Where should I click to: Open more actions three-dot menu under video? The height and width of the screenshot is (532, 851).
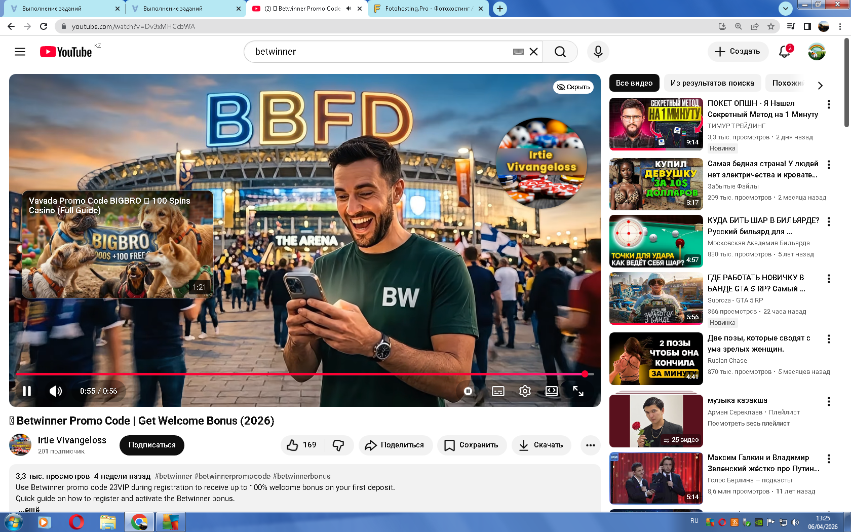tap(590, 445)
